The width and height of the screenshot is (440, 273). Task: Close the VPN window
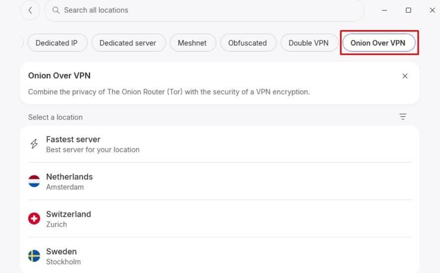tap(432, 10)
